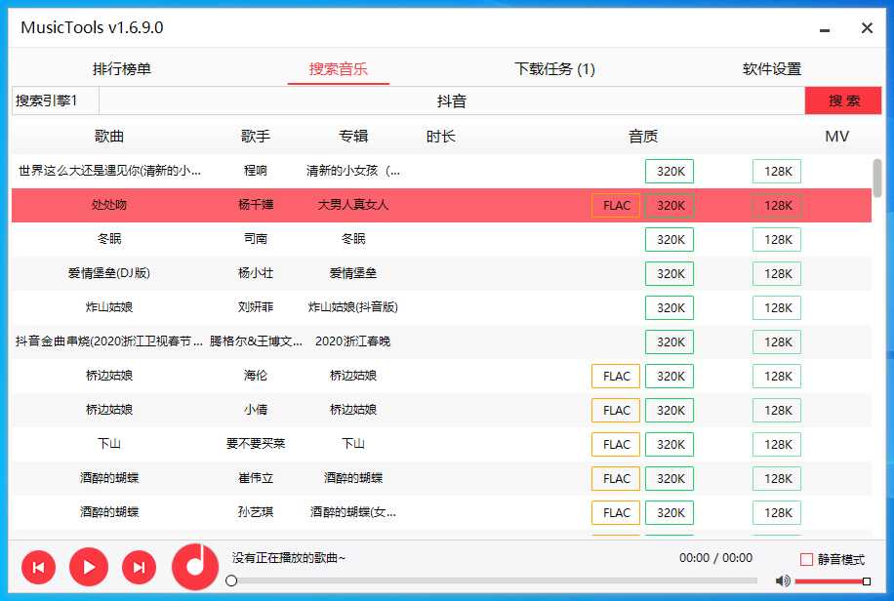Viewport: 894px width, 601px height.
Task: Click the red 搜索 button
Action: point(843,100)
